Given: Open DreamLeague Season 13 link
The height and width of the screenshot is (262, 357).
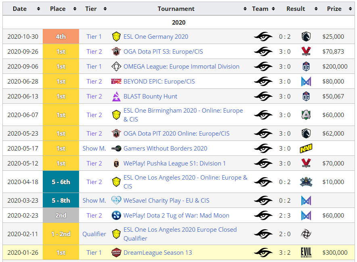Looking at the screenshot, I should pos(158,253).
